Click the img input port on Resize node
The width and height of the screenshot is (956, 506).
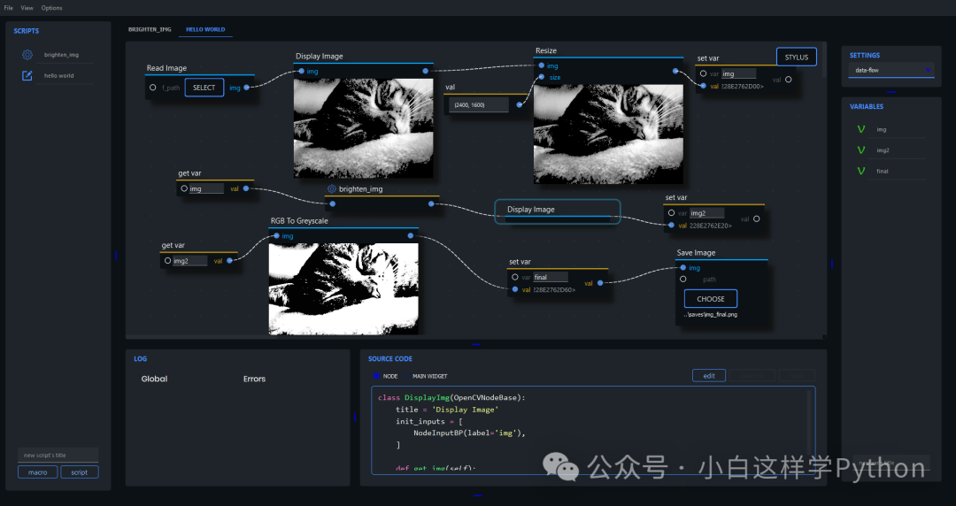coord(542,65)
